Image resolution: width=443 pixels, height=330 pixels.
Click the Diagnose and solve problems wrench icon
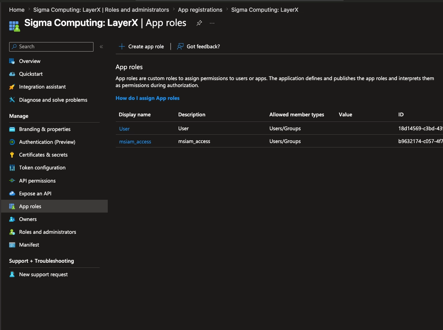coord(12,100)
